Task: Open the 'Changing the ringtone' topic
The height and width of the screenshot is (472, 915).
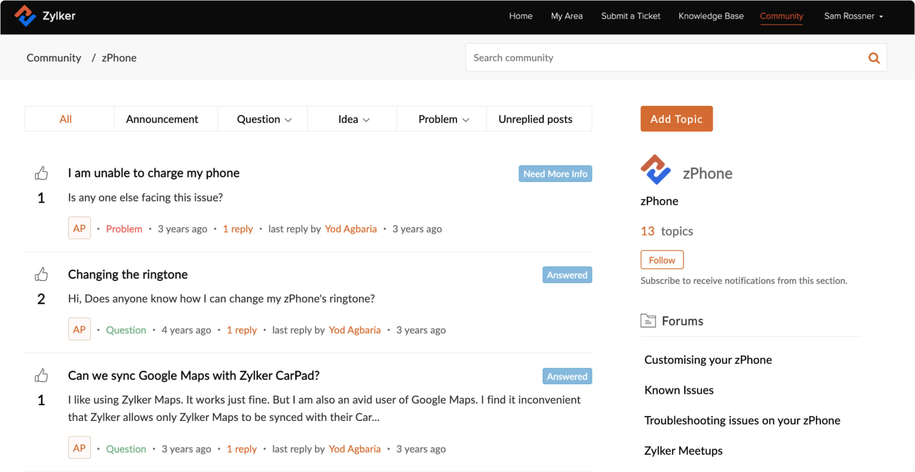Action: pos(128,274)
